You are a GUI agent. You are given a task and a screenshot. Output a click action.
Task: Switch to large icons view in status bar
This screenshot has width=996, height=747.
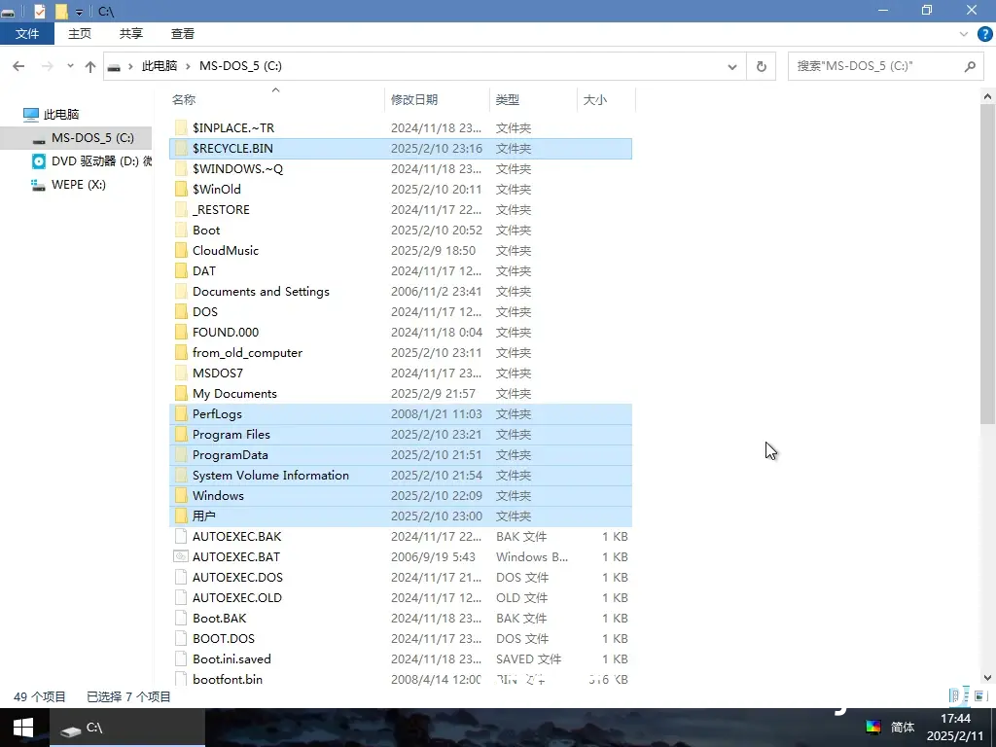click(x=978, y=696)
